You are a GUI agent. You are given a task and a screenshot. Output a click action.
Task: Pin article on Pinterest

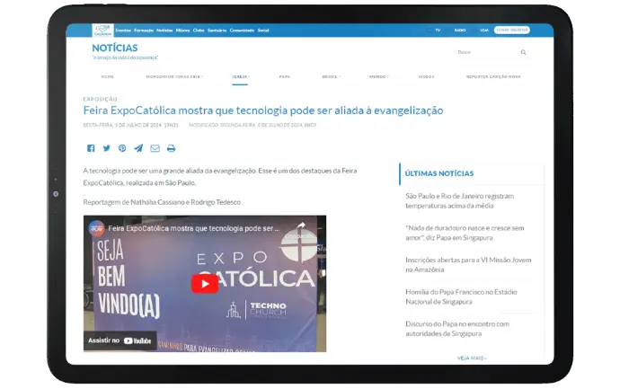[122, 148]
